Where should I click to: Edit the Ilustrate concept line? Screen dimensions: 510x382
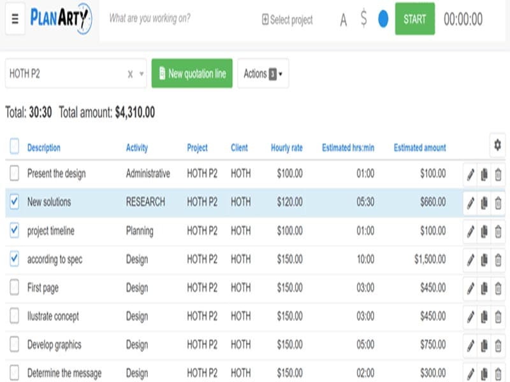470,317
